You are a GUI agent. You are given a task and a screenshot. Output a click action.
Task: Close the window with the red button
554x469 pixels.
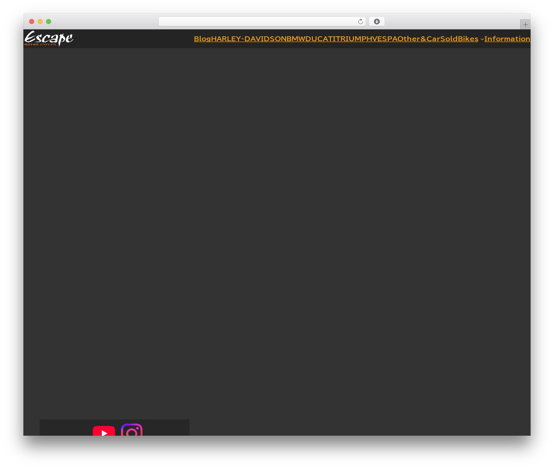click(32, 22)
